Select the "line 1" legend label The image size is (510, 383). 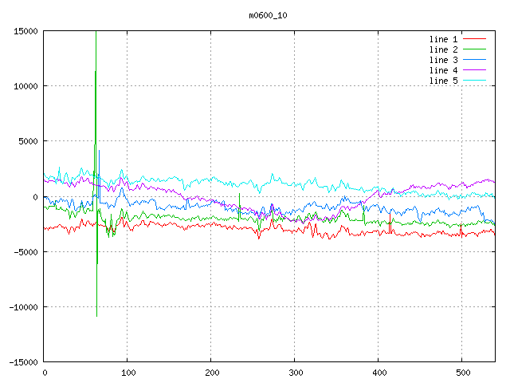point(444,39)
